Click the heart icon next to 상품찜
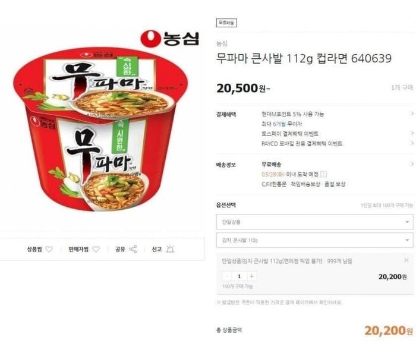 coord(49,250)
